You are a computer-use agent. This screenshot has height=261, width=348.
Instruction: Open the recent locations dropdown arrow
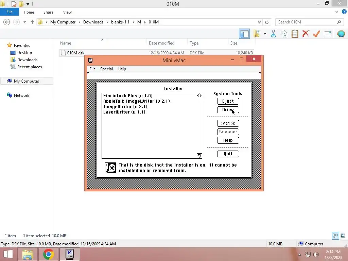point(24,22)
